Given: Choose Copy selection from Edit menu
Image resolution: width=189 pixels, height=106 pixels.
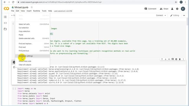Looking at the screenshot, I should coord(32,31).
